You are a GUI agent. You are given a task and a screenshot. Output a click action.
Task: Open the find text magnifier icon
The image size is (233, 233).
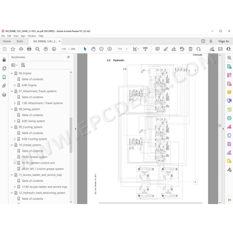37,49
